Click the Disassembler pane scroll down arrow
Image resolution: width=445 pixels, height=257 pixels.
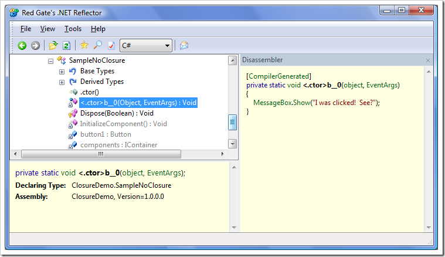point(429,228)
